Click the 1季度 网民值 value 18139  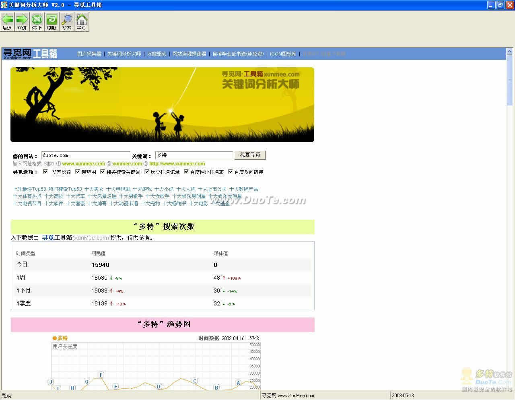coord(99,303)
